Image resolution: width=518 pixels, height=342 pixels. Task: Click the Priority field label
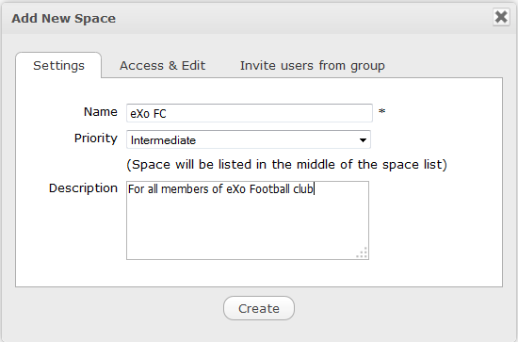(96, 138)
